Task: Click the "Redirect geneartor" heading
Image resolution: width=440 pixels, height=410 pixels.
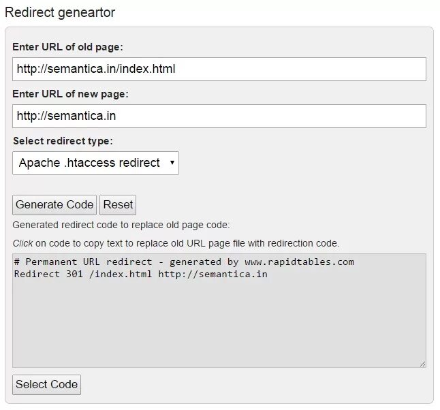Action: pos(60,12)
